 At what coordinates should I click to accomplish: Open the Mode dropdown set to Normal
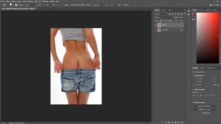(x=30, y=5)
